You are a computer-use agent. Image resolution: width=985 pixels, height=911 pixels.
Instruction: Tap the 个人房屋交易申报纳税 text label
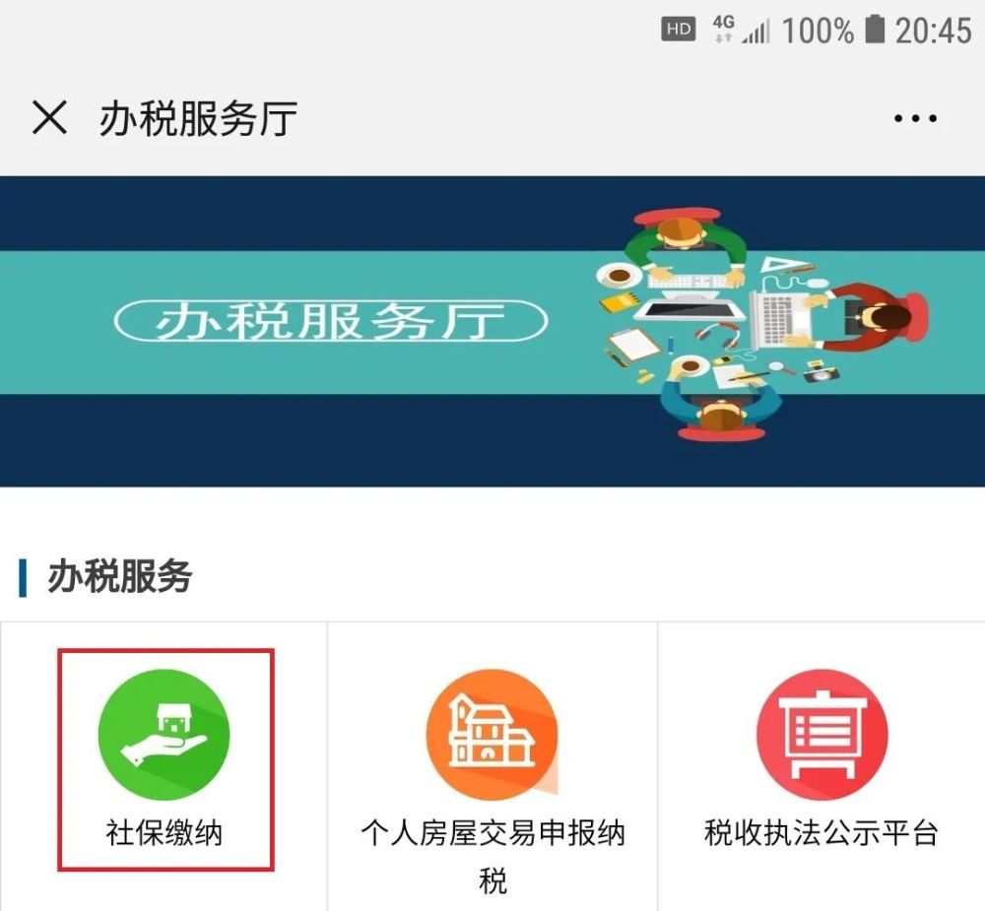pos(492,857)
